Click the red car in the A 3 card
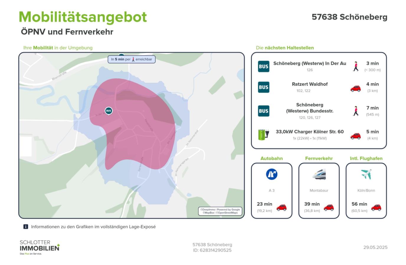The image size is (406, 265). tap(281, 207)
